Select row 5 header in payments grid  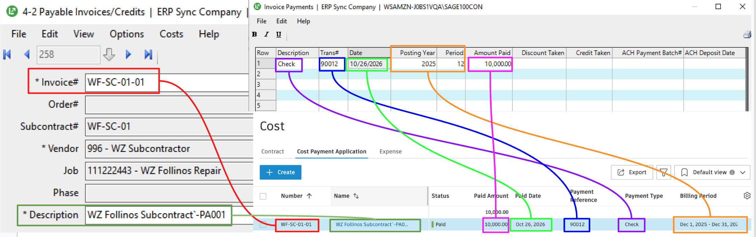[266, 105]
